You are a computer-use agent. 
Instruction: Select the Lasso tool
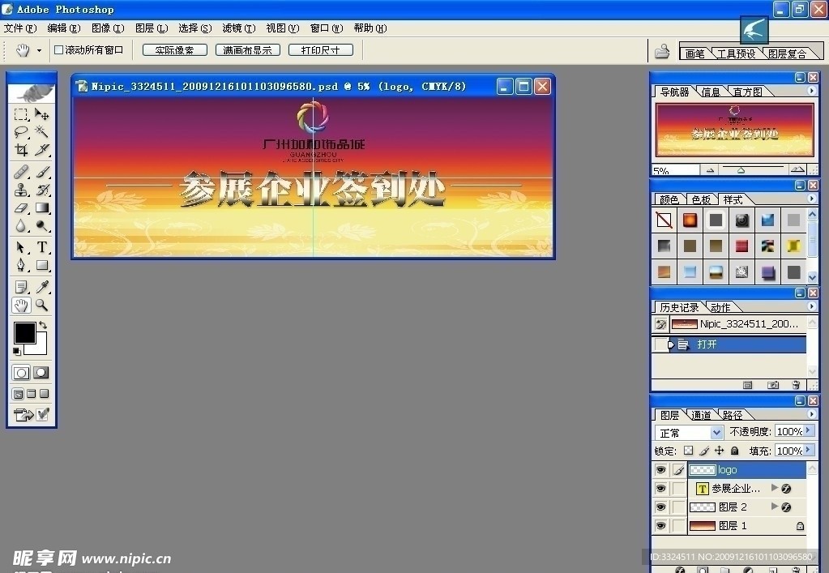22,131
